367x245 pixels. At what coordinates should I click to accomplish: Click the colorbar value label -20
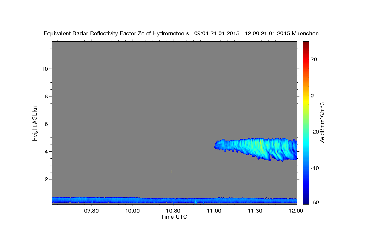click(x=315, y=132)
